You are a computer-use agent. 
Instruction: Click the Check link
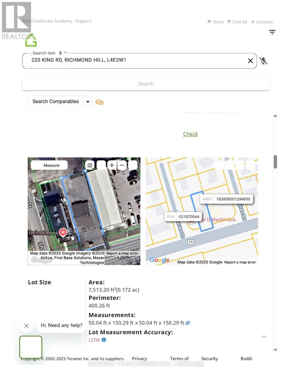click(x=190, y=134)
